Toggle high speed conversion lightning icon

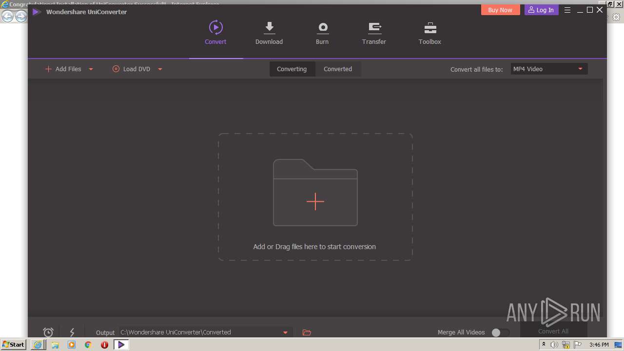pos(72,332)
